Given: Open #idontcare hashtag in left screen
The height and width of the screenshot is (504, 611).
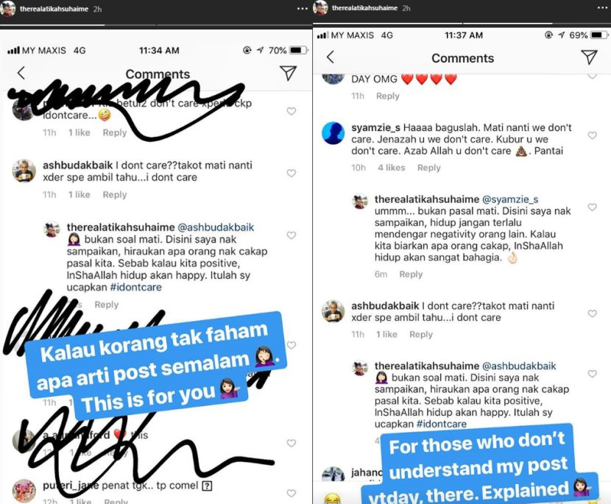Looking at the screenshot, I should (135, 288).
